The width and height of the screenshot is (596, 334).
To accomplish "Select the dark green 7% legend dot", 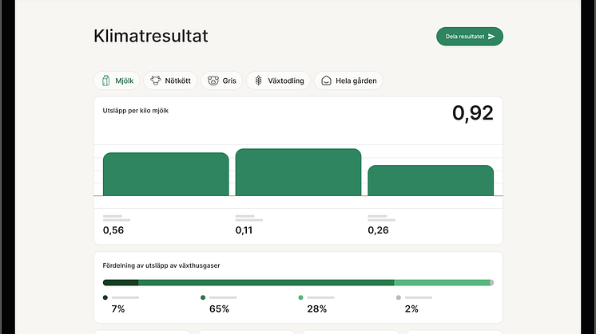I will coord(105,297).
